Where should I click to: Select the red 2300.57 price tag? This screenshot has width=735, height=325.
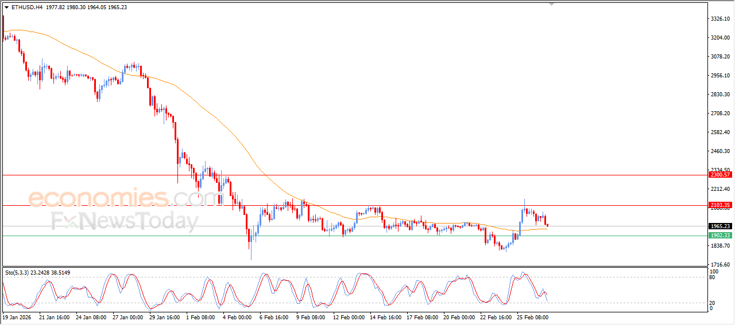719,174
